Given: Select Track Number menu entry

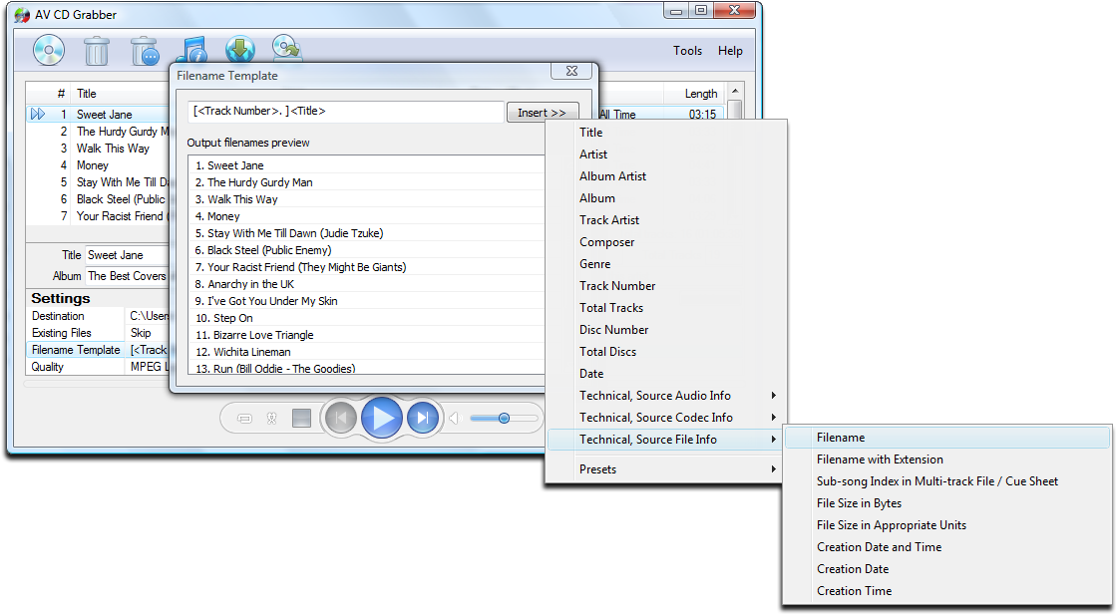Looking at the screenshot, I should pyautogui.click(x=617, y=286).
